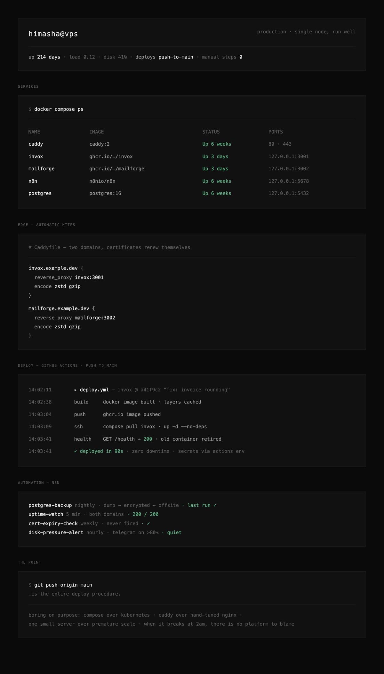The width and height of the screenshot is (384, 674).
Task: Click the 'boring on purpose' closing line
Action: tap(135, 615)
